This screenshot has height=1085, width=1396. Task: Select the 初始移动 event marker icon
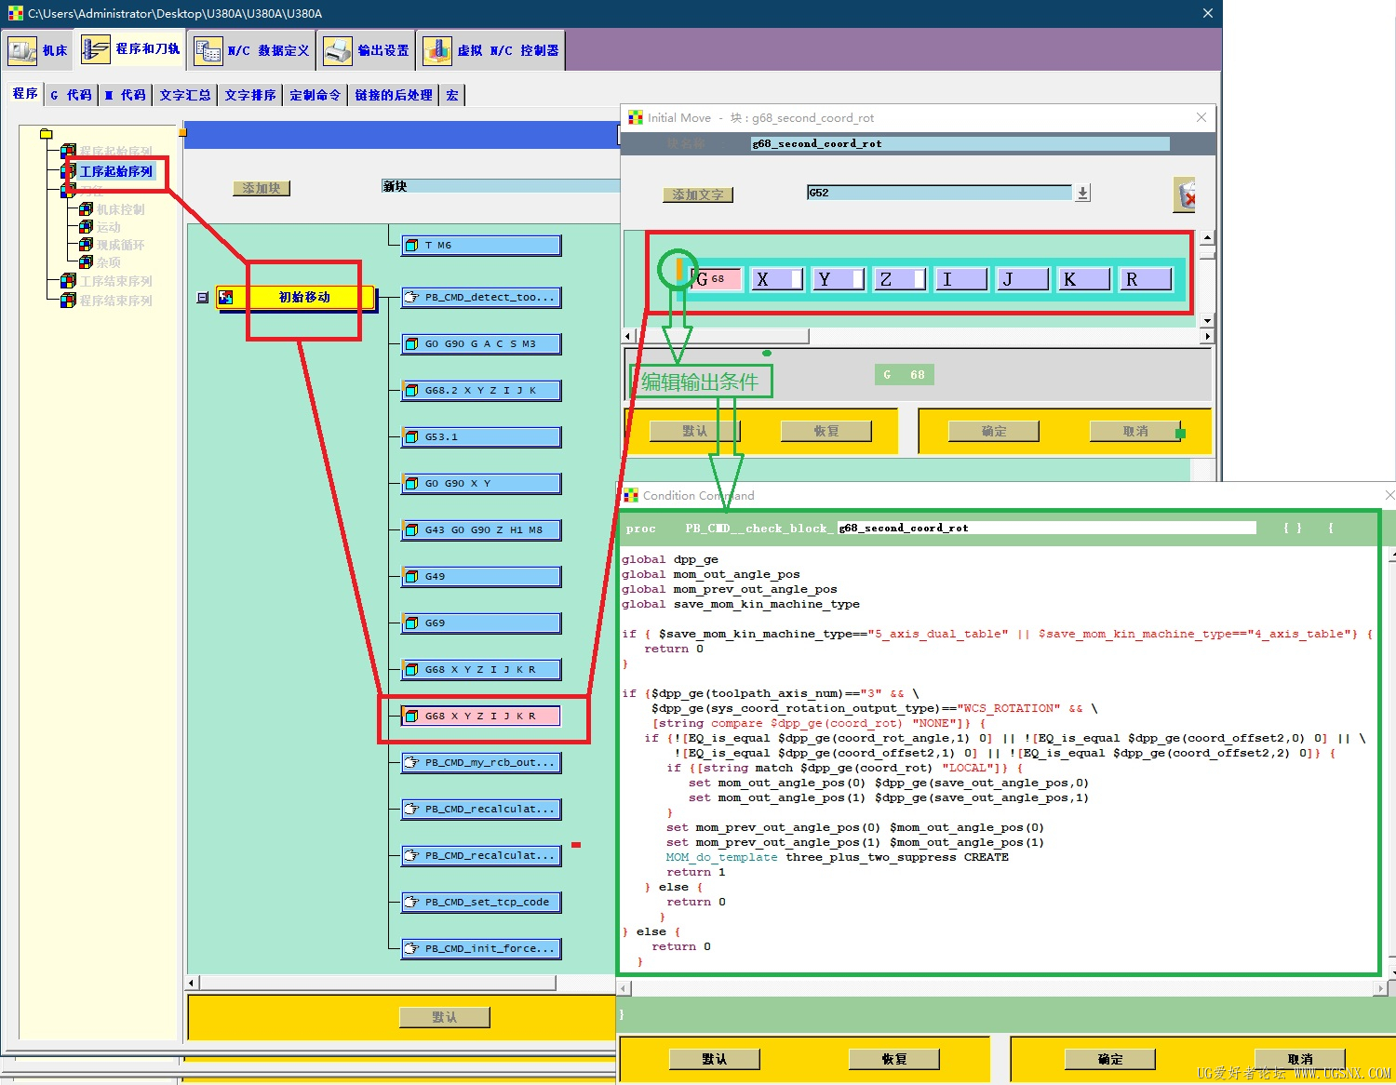click(225, 298)
